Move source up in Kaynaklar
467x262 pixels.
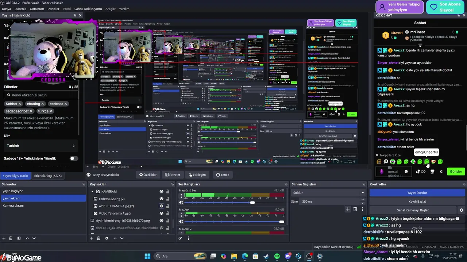(115, 238)
